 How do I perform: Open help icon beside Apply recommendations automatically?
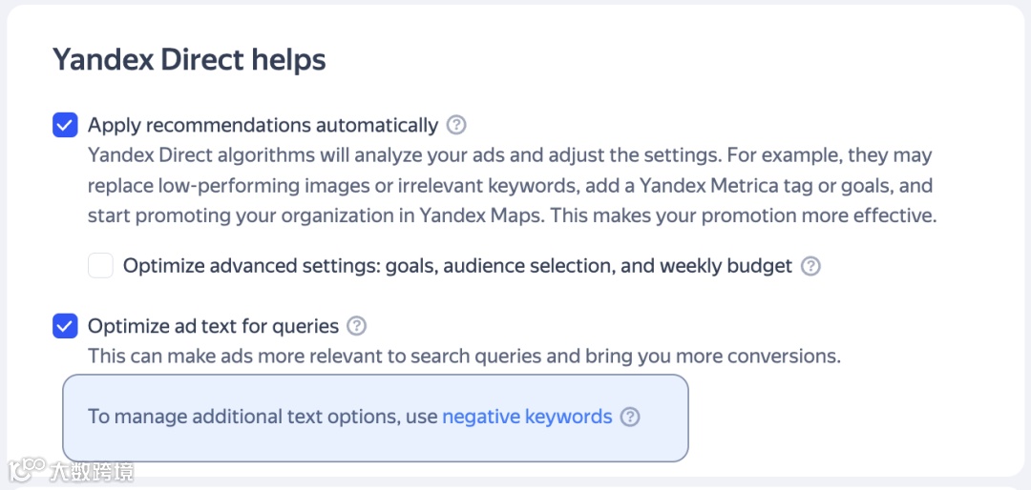click(x=456, y=125)
